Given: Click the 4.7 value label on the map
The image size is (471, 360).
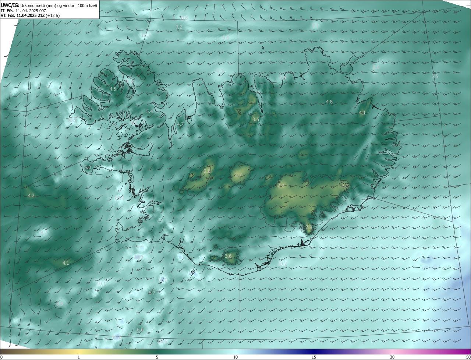Looking at the screenshot, I should [180, 124].
